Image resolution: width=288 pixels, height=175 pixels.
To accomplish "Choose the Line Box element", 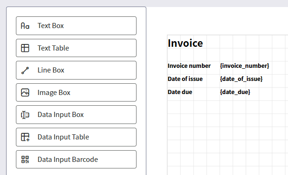I will tap(76, 70).
